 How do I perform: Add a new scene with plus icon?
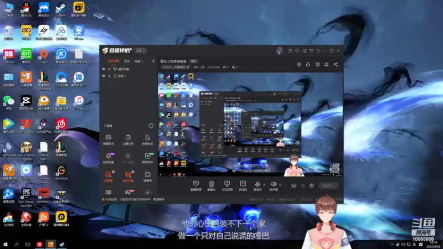[153, 61]
